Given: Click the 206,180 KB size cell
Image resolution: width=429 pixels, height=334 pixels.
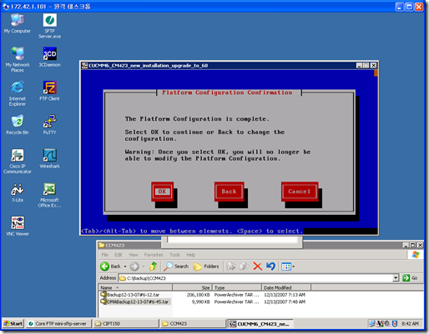Looking at the screenshot, I should click(x=198, y=295).
